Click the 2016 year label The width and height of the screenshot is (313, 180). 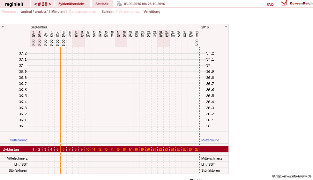pos(205,27)
